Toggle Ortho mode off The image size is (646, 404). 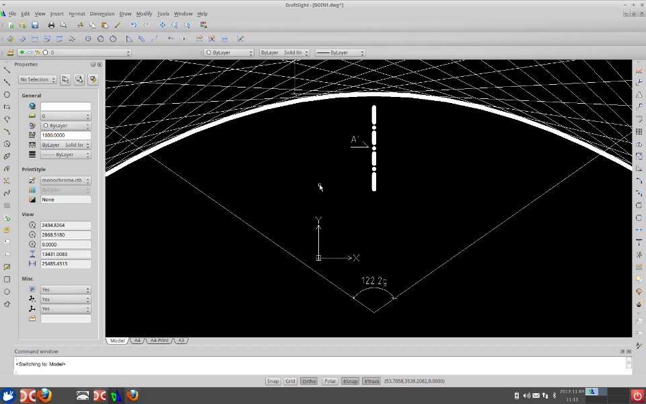309,381
